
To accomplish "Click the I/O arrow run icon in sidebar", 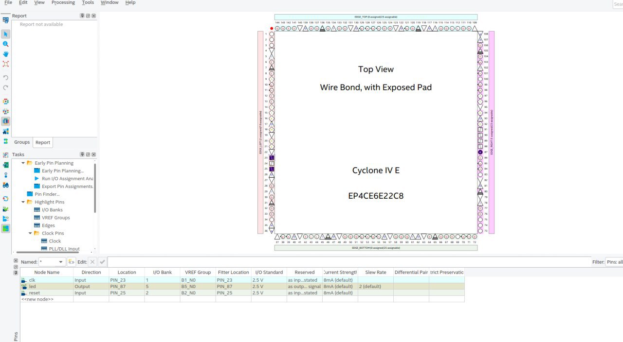I will [6, 218].
